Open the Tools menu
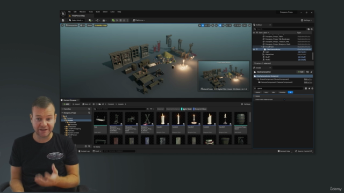The width and height of the screenshot is (344, 193). [x=91, y=12]
